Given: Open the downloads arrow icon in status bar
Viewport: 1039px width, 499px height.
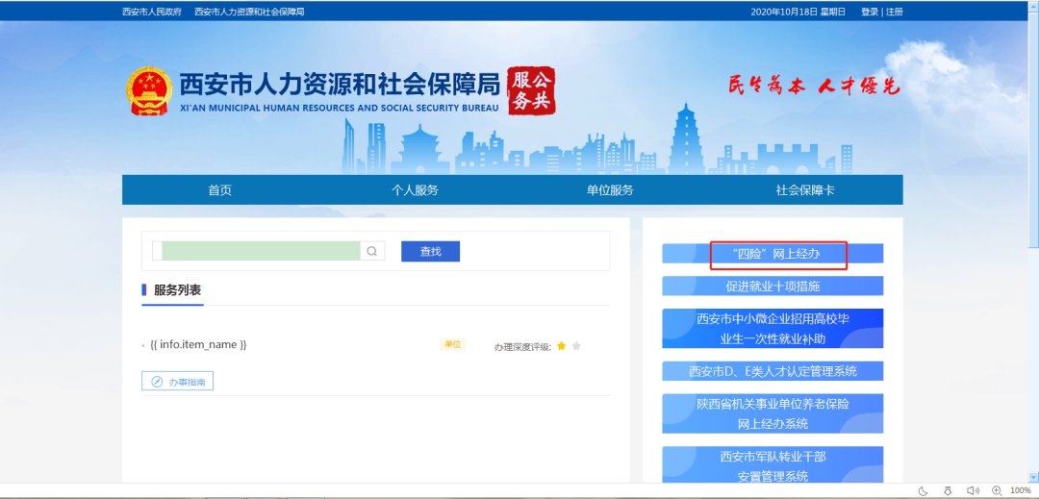Looking at the screenshot, I should (x=947, y=490).
